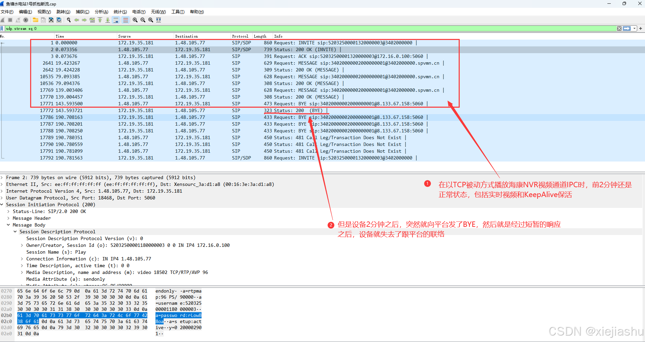Go back in packet history
The width and height of the screenshot is (645, 342).
pyautogui.click(x=77, y=20)
